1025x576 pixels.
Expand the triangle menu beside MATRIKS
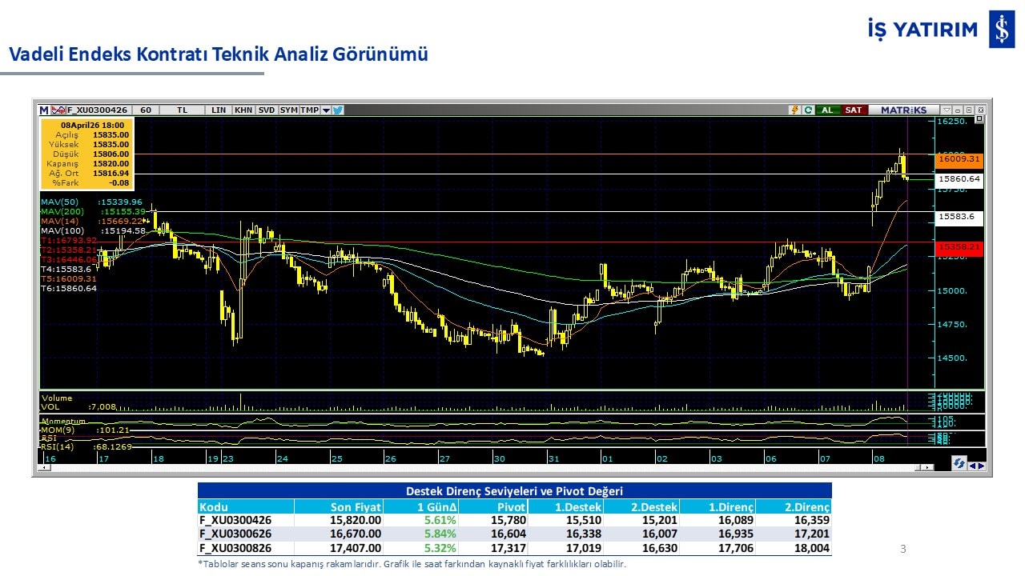947,110
